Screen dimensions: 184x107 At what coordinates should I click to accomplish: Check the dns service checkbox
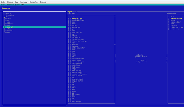pos(70,57)
